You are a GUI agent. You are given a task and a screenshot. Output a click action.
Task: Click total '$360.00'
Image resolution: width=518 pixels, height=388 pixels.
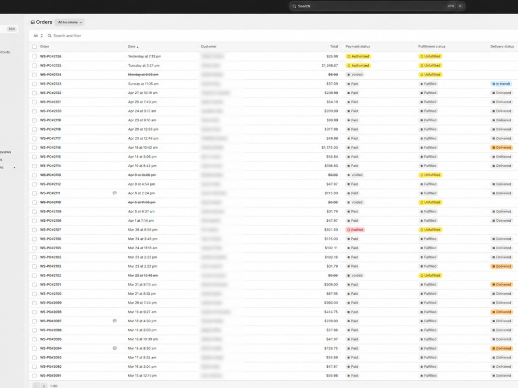(x=331, y=303)
